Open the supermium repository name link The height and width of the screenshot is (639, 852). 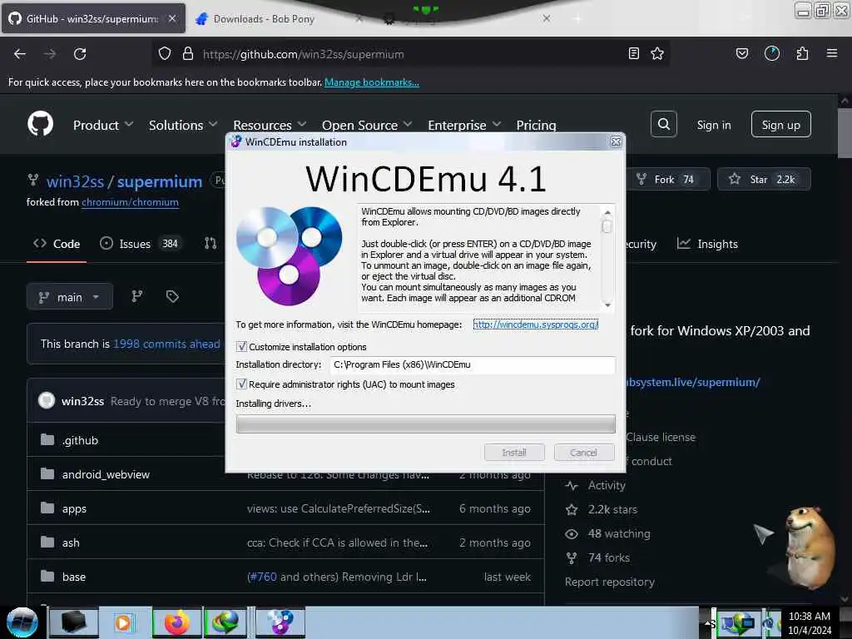pos(160,181)
